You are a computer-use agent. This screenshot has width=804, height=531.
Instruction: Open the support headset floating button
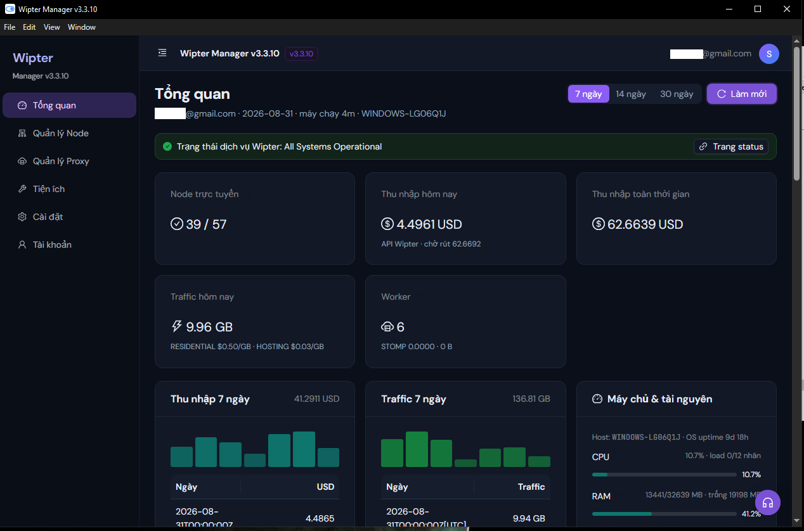[768, 502]
